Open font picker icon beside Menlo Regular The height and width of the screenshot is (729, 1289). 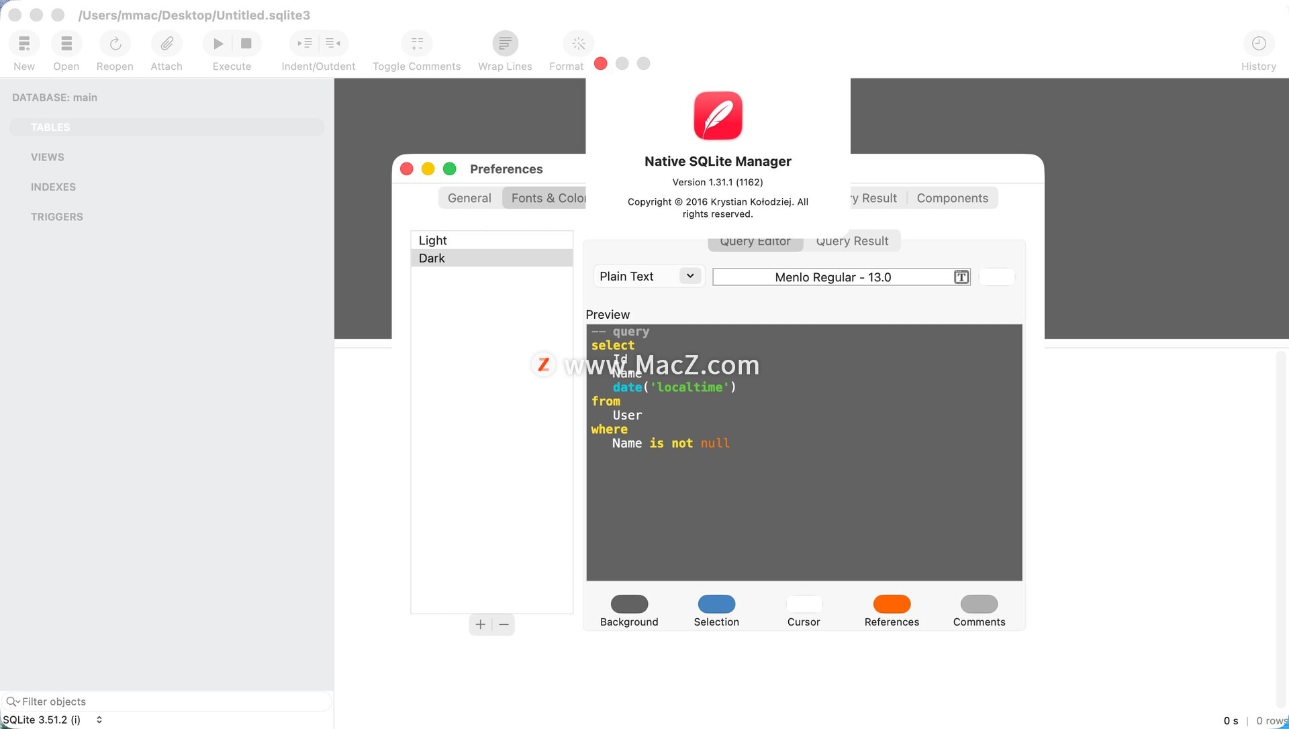point(961,277)
